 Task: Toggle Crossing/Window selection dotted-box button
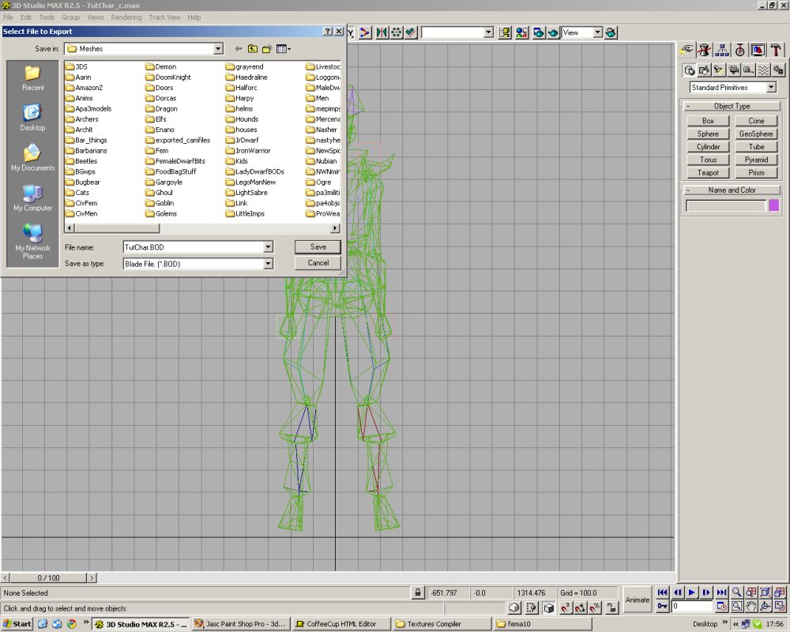532,608
